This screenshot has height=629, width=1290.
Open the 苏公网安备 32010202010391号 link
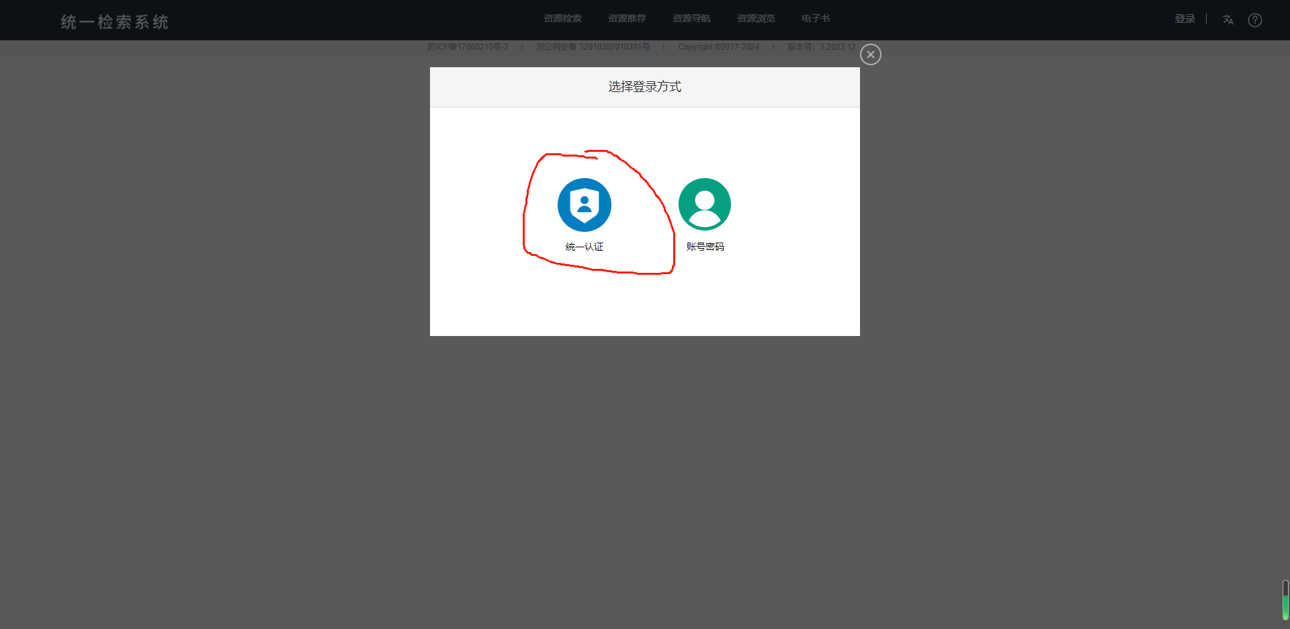pyautogui.click(x=593, y=47)
